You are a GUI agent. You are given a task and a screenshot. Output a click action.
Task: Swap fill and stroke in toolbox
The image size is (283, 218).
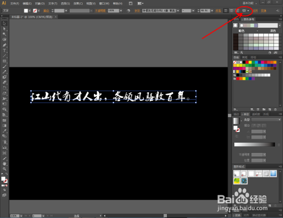click(7, 174)
